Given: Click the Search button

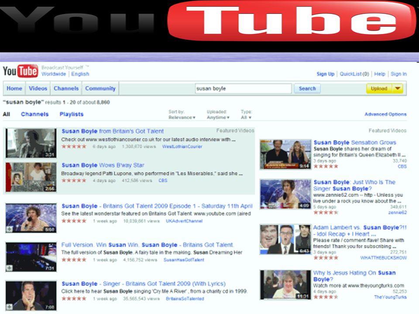Looking at the screenshot, I should click(307, 89).
